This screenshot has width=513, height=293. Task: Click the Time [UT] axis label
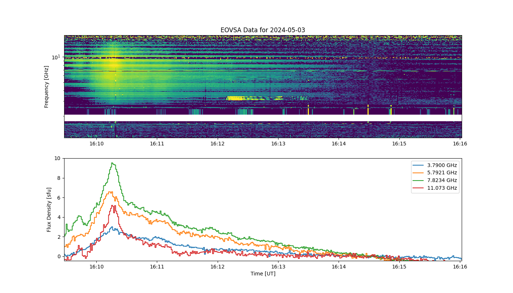pos(263,274)
